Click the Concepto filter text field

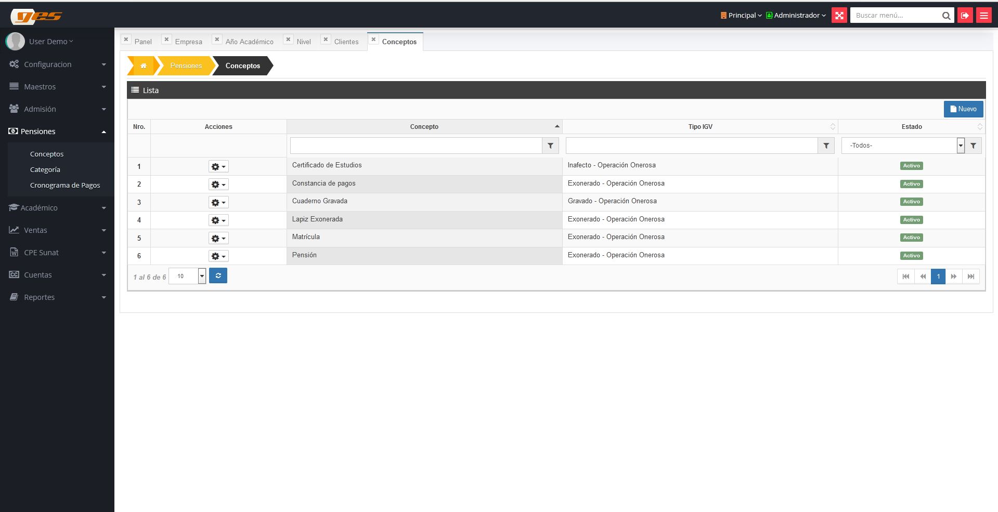click(x=416, y=146)
